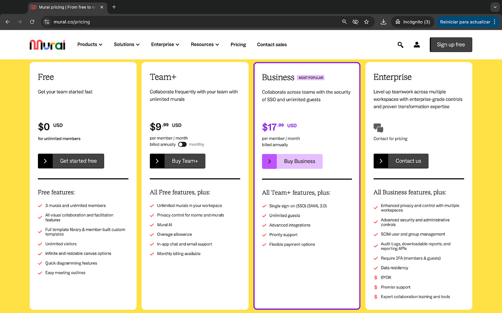The image size is (502, 313).
Task: Open the browser downloads icon
Action: coord(383,22)
